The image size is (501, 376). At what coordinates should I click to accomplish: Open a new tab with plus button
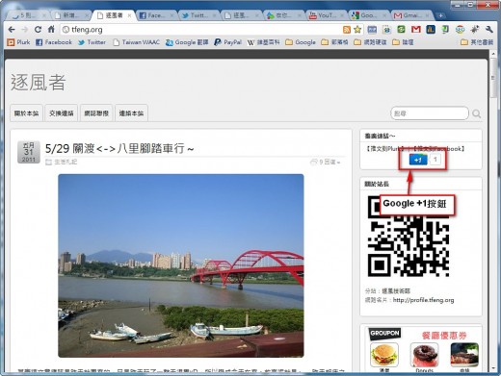441,15
